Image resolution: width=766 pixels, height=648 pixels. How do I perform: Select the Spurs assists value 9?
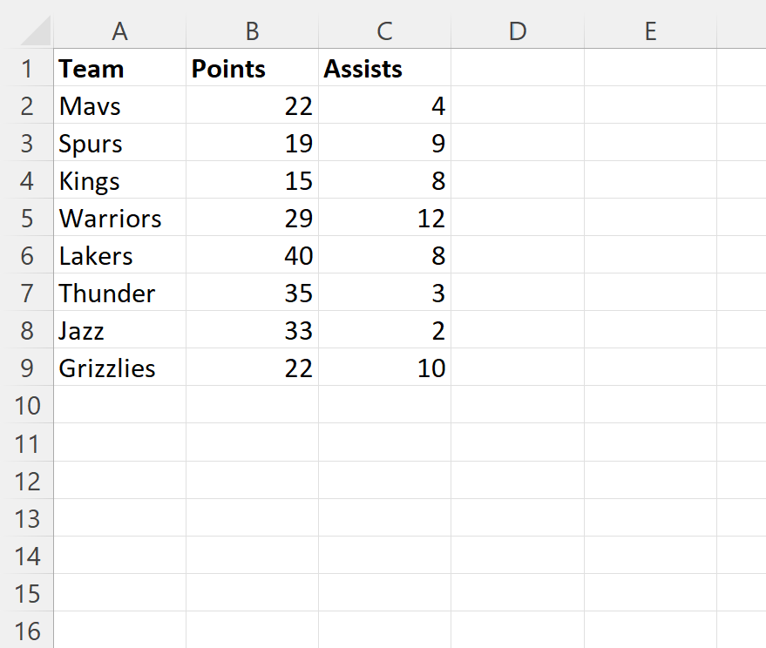pos(384,144)
